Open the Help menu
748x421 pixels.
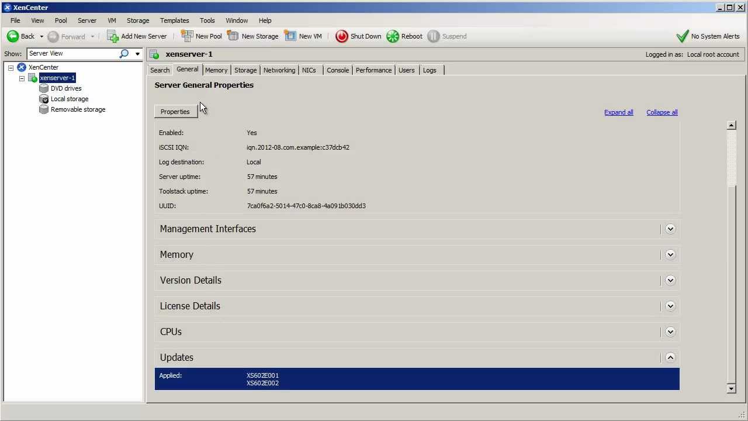(x=265, y=20)
